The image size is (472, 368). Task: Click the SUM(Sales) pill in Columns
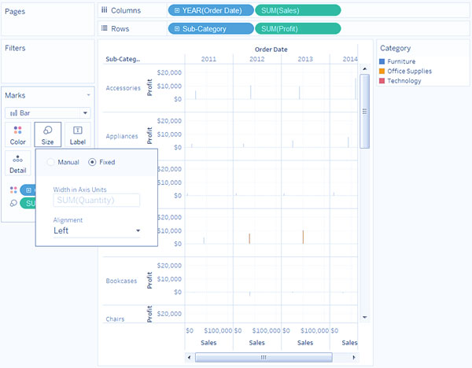pos(298,10)
